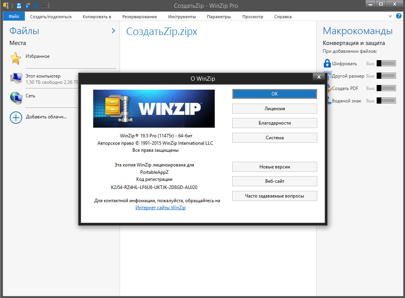Toggle the Водяной знак switch

[386, 100]
